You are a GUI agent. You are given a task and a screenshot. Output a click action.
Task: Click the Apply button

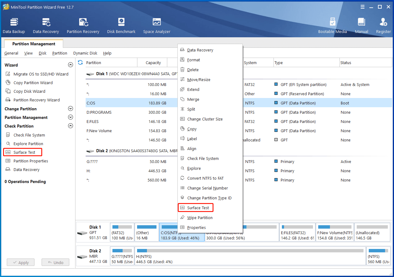pyautogui.click(x=21, y=263)
